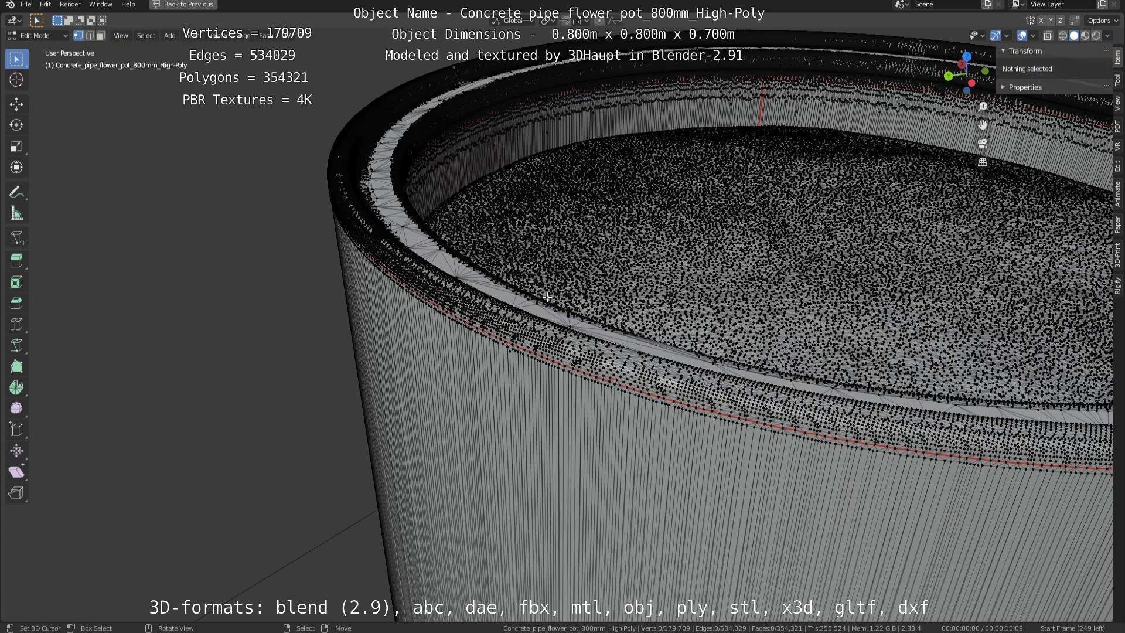
Task: Toggle viewport gizmos display
Action: [x=996, y=36]
